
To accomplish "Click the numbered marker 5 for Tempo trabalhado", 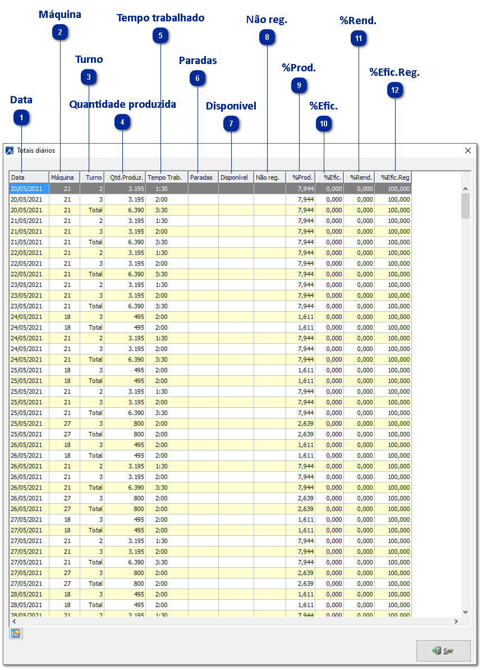I will click(x=160, y=36).
